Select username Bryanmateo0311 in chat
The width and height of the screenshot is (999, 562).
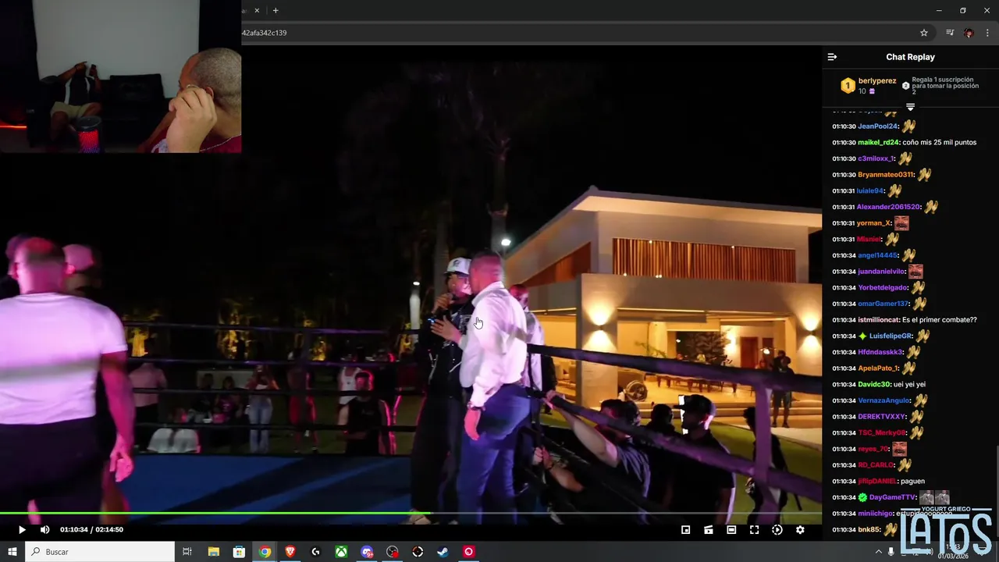coord(886,175)
